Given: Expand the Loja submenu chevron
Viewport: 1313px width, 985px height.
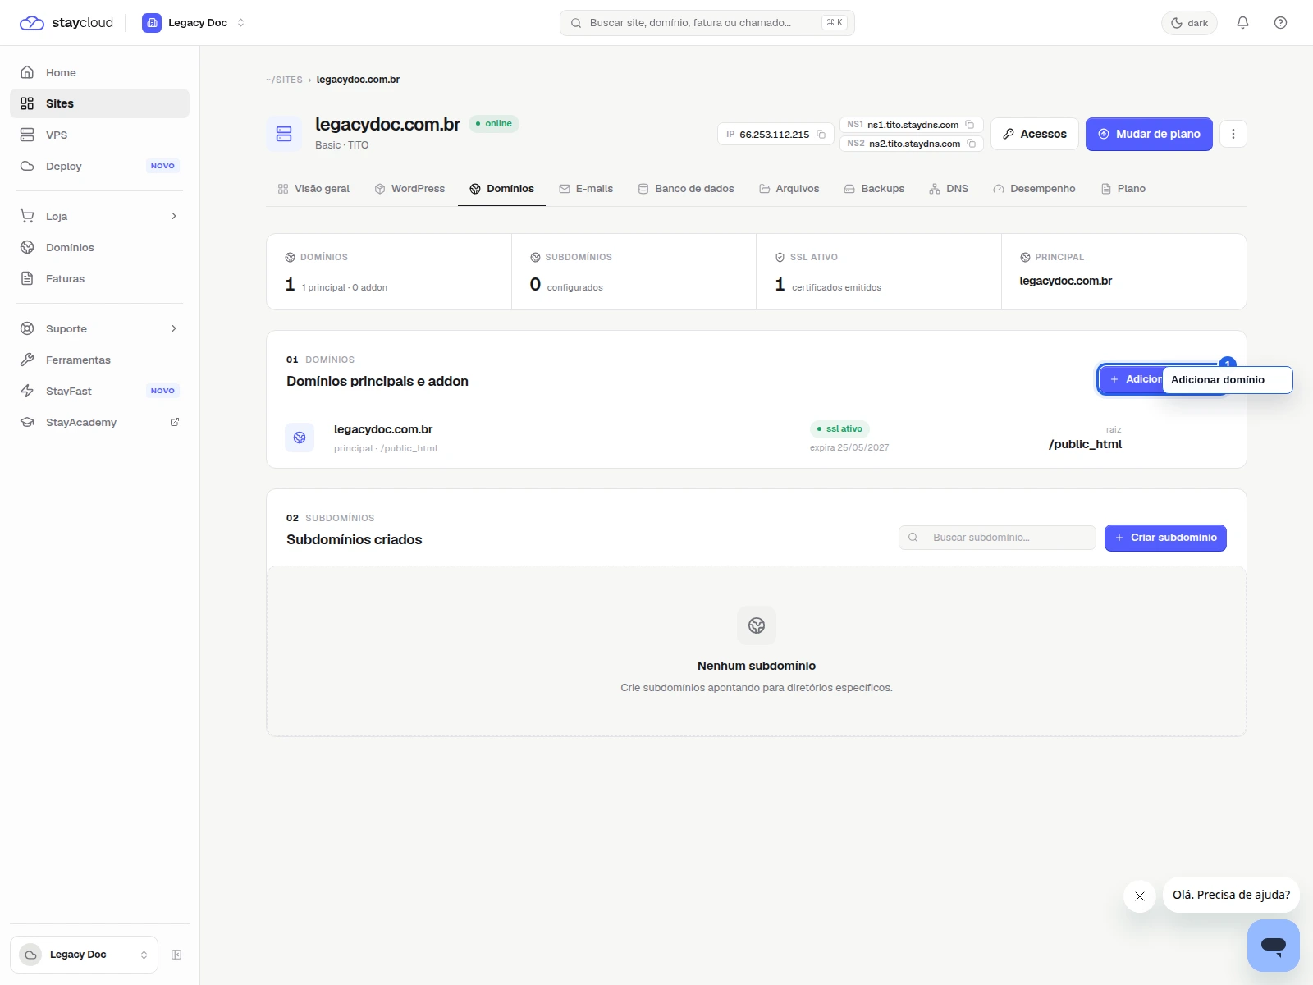Looking at the screenshot, I should (173, 216).
